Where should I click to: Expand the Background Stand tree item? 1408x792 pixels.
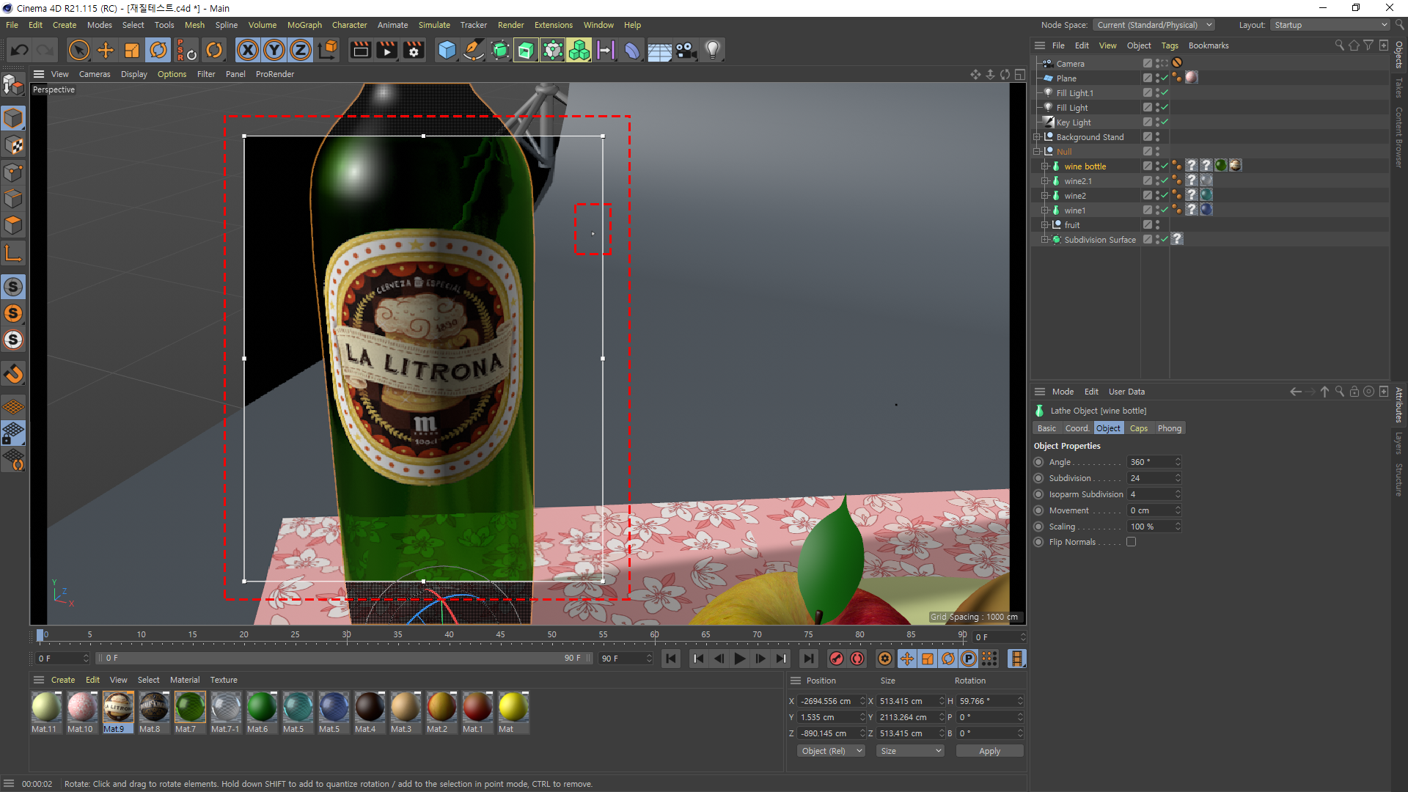click(x=1037, y=137)
